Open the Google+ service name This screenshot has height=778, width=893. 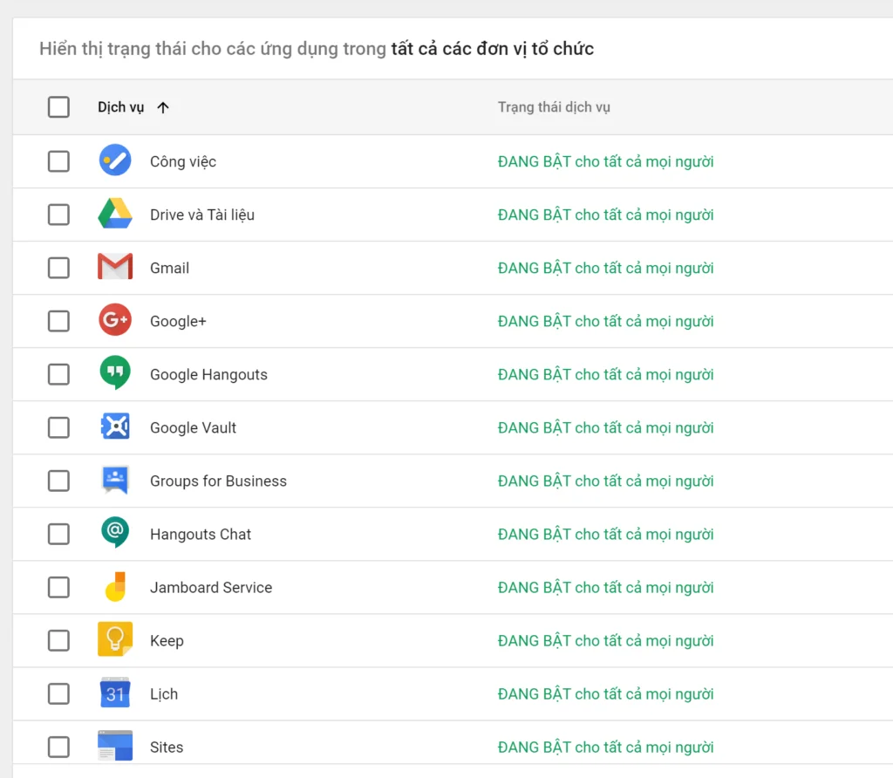coord(178,321)
